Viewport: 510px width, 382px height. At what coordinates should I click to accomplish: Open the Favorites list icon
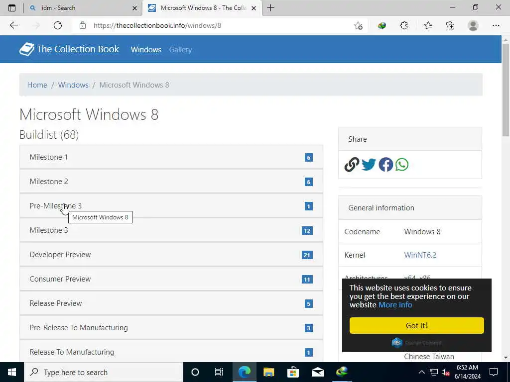pos(428,25)
